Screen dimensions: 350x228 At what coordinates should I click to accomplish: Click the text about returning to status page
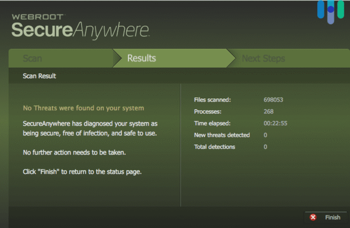tap(82, 172)
